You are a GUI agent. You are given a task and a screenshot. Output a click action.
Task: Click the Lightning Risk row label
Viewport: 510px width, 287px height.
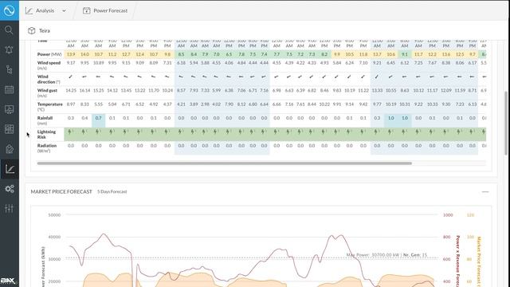point(46,135)
